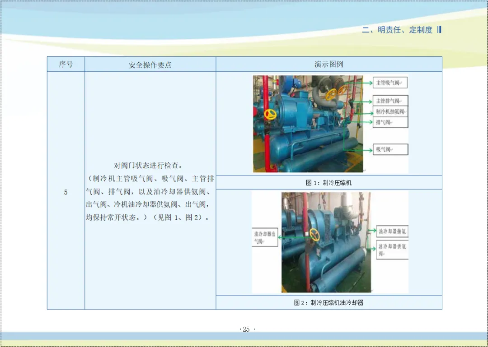This screenshot has height=347, width=488.
Task: Click the page number 25
Action: (247, 329)
